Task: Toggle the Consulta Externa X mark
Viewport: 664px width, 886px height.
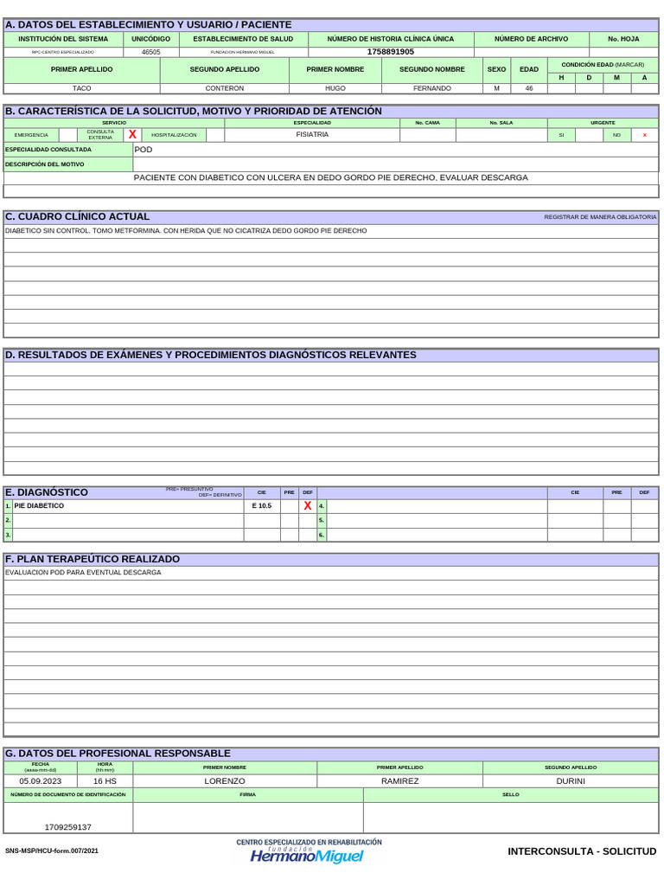Action: tap(132, 135)
